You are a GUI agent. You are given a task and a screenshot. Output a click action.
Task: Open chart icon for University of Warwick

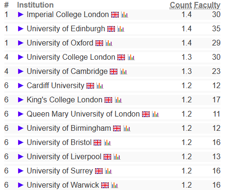tap(114, 185)
